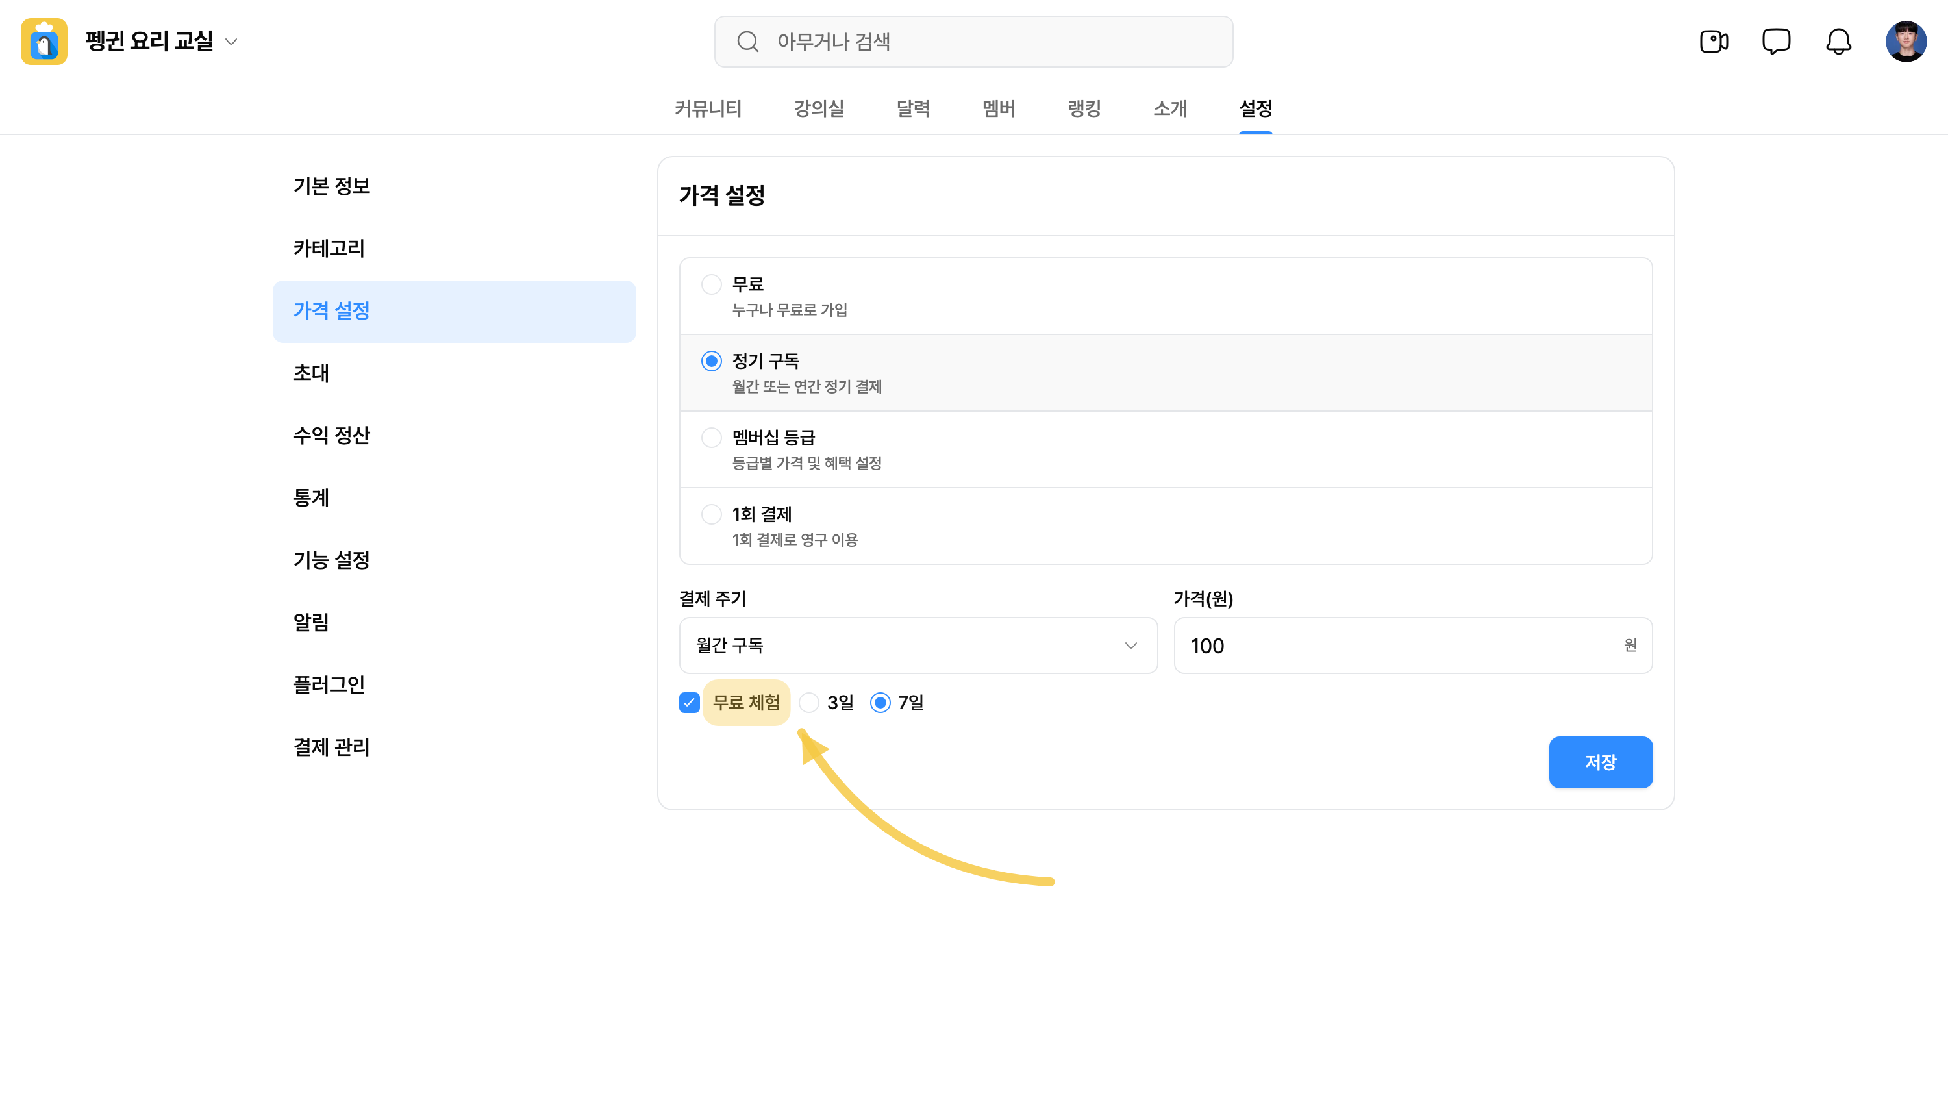The width and height of the screenshot is (1948, 1104).
Task: Switch to the 강의실 tab
Action: tap(819, 108)
